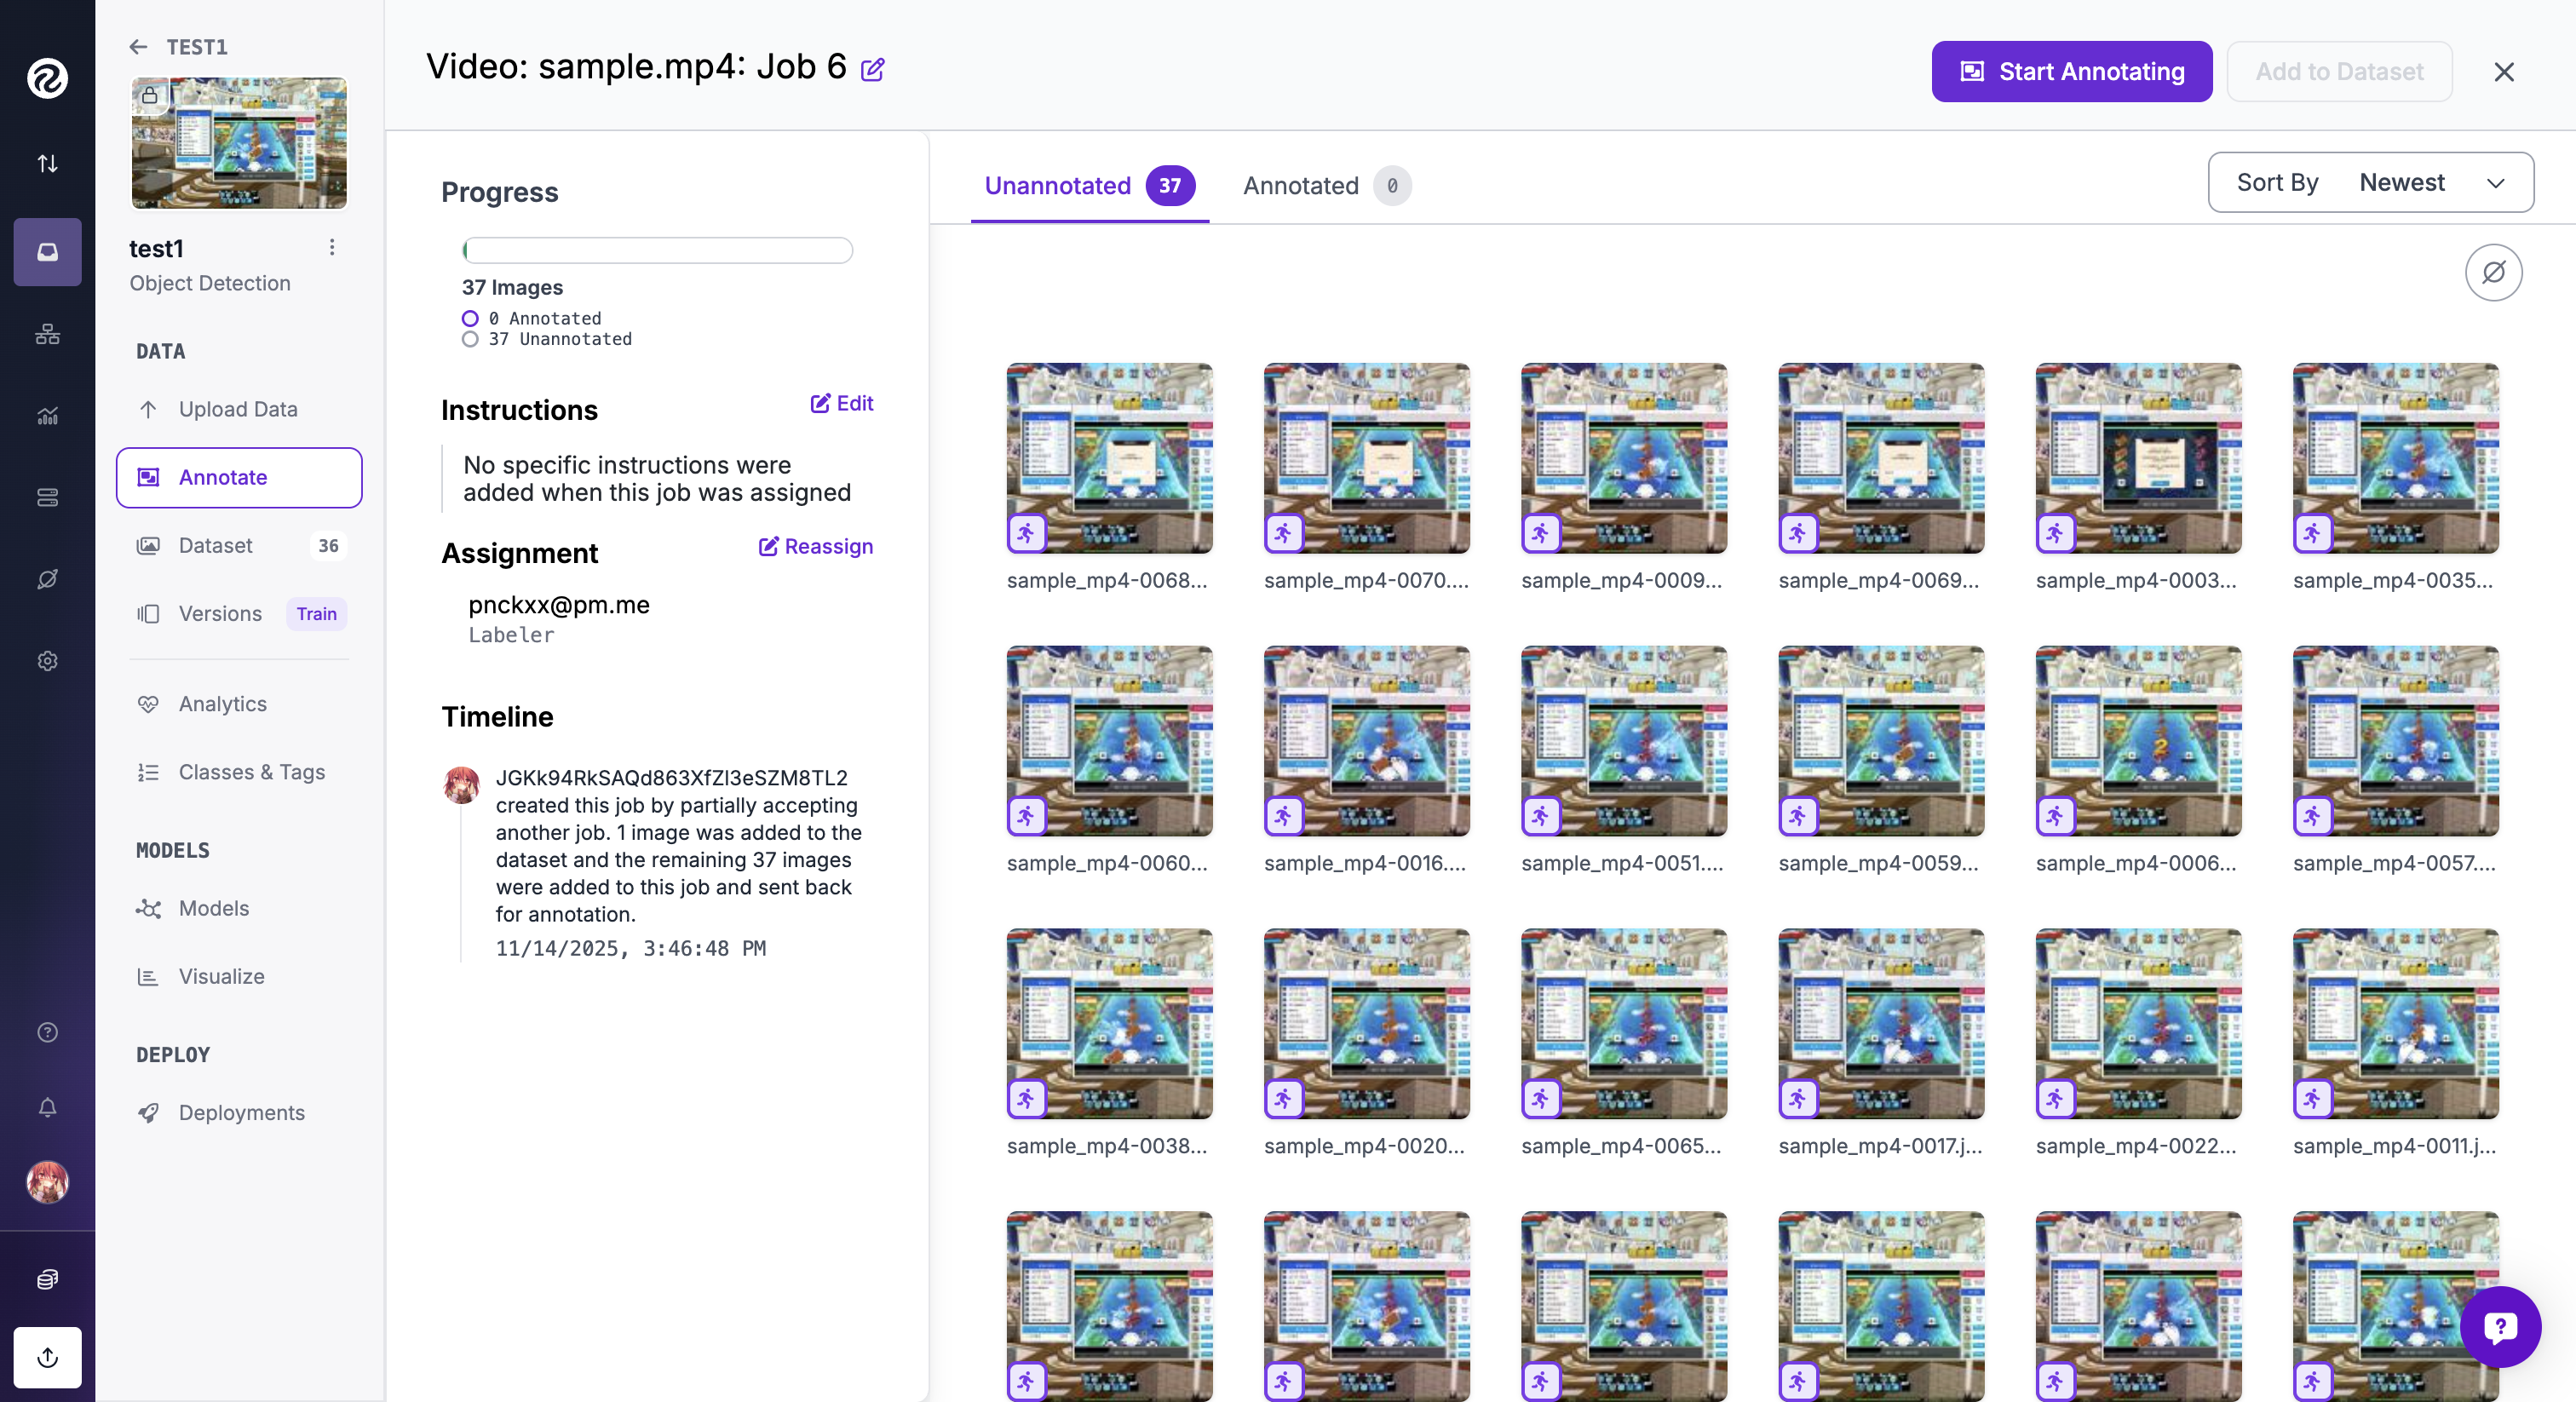Screen dimensions: 2576x1402
Task: Click the pencil edit icon beside job title
Action: click(x=872, y=69)
